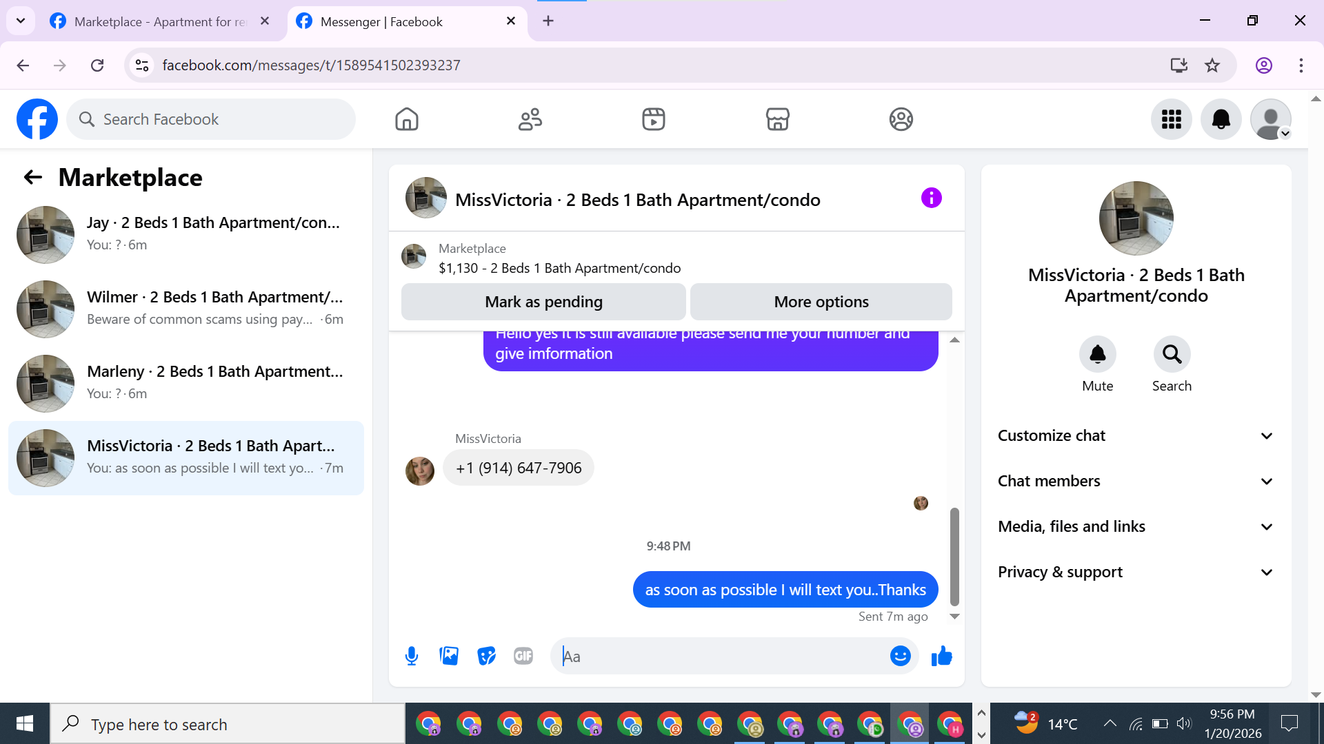View site information icon in address bar
The image size is (1324, 744).
click(142, 65)
